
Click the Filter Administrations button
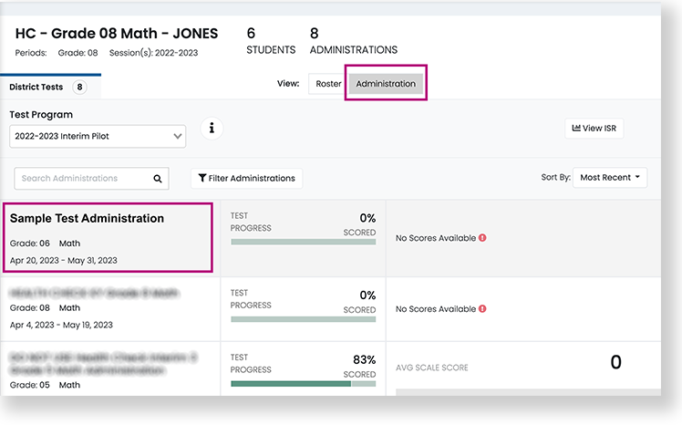(246, 179)
